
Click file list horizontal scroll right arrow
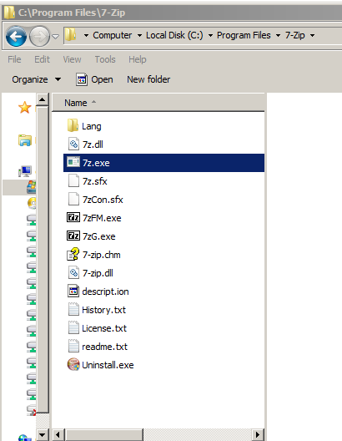pyautogui.click(x=258, y=435)
